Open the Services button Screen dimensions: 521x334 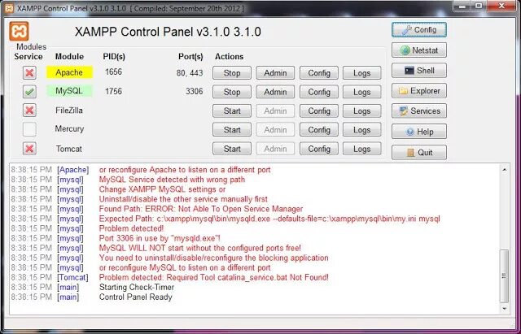click(x=419, y=111)
